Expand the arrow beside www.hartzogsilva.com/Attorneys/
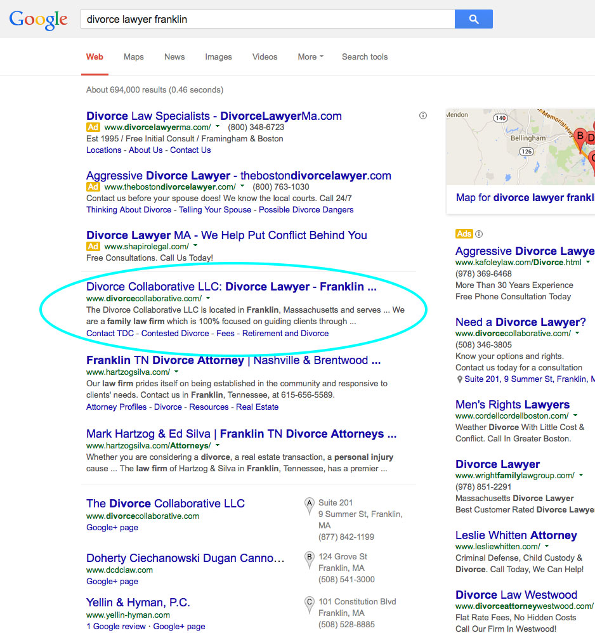Viewport: 595px width, 633px height. click(218, 445)
